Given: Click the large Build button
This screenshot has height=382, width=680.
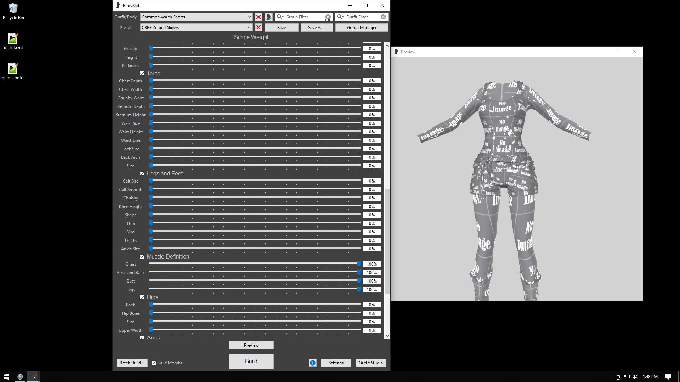Looking at the screenshot, I should pos(251,361).
